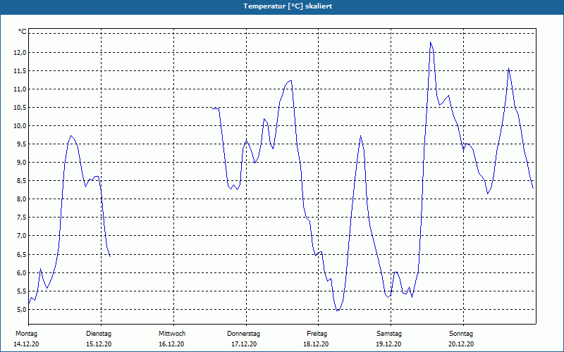Image resolution: width=564 pixels, height=352 pixels.
Task: Click the Freitag day label
Action: pos(317,334)
